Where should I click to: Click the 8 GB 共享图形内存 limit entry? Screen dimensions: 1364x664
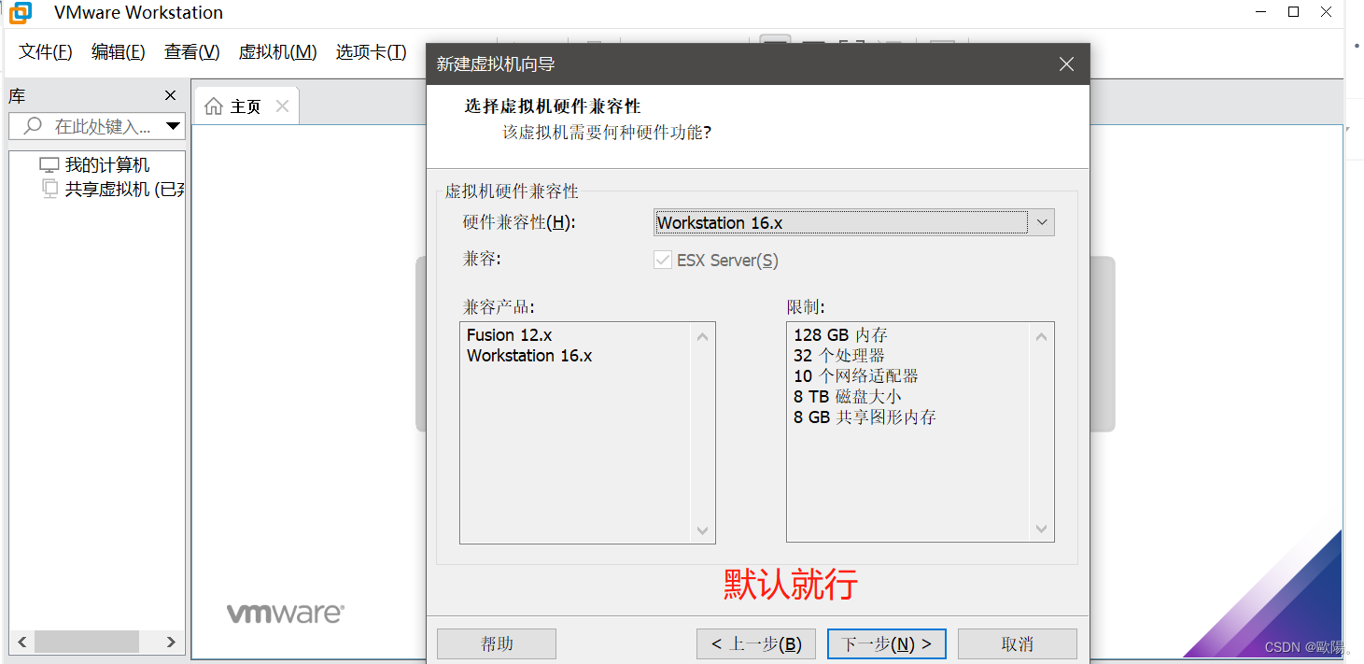865,417
